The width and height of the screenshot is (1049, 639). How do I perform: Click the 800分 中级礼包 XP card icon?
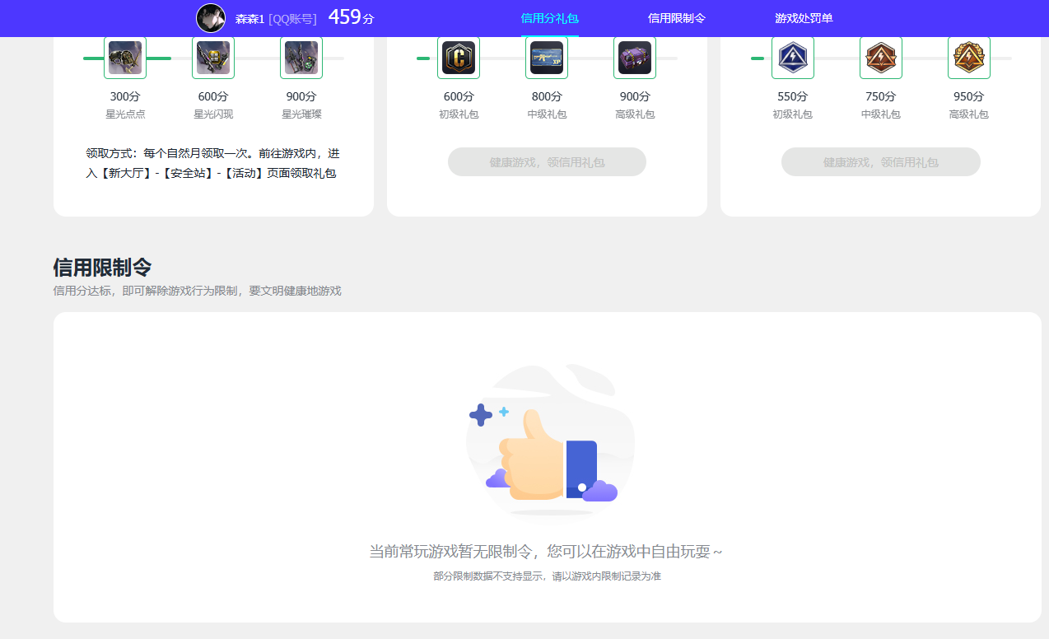tap(547, 58)
